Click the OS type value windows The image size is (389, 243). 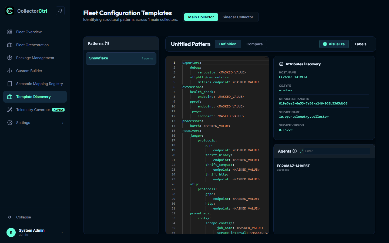click(x=286, y=90)
